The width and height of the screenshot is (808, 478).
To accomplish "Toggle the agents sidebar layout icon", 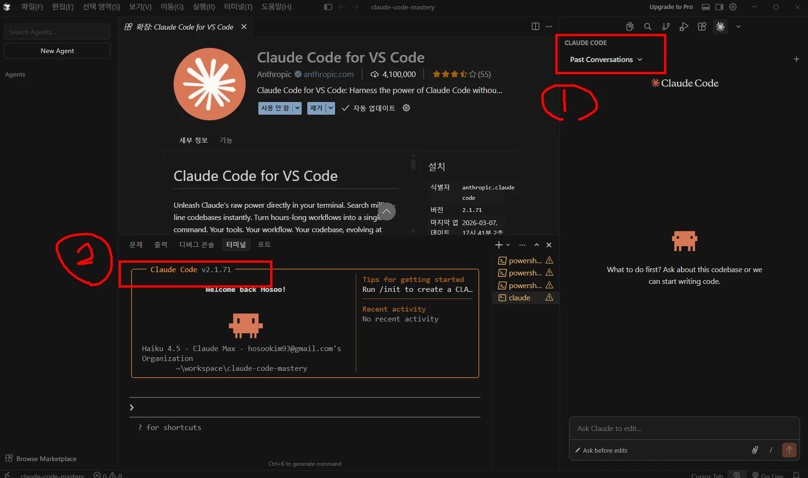I will click(x=328, y=7).
